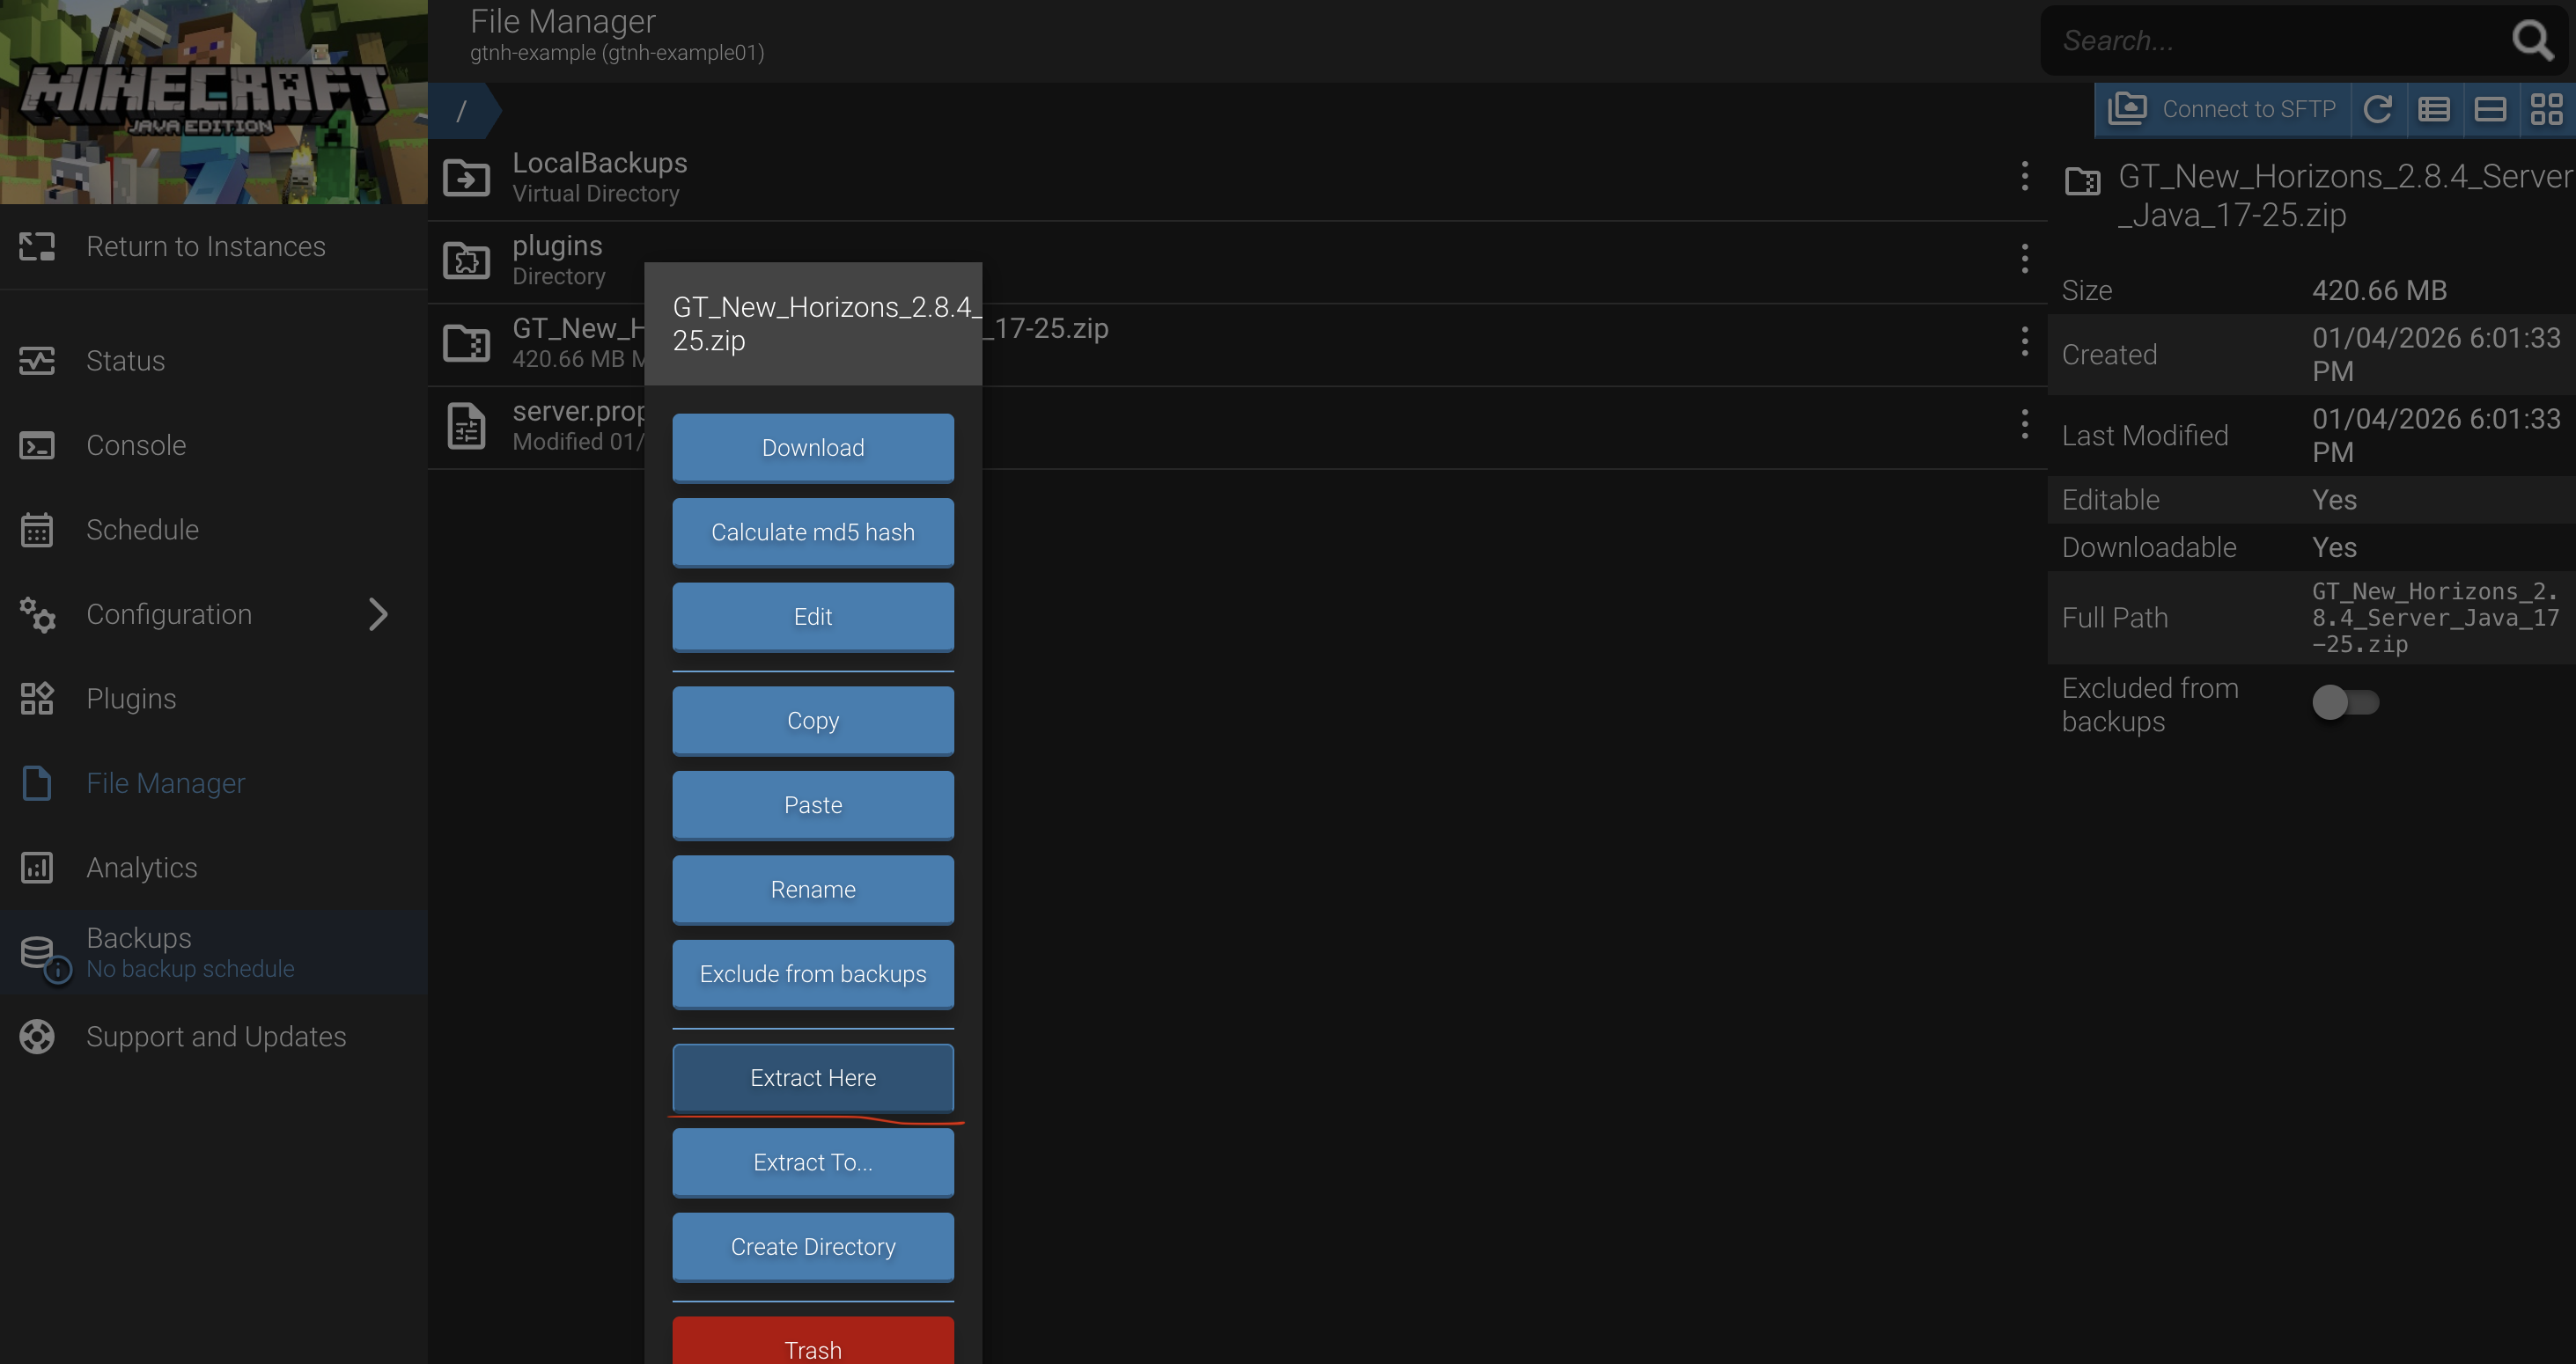Choose Download from the context menu
The height and width of the screenshot is (1364, 2576).
(x=813, y=448)
